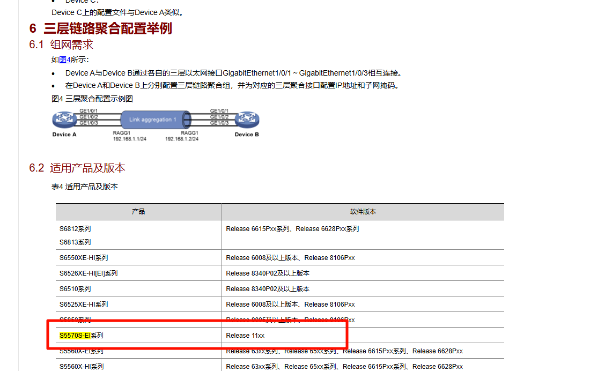The image size is (590, 371).
Task: Click the Device A router icon
Action: pyautogui.click(x=64, y=119)
